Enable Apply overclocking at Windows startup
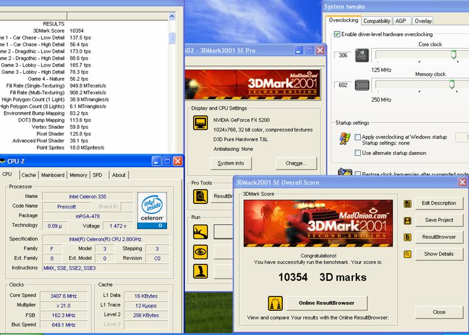This screenshot has height=335, width=469. pos(358,137)
